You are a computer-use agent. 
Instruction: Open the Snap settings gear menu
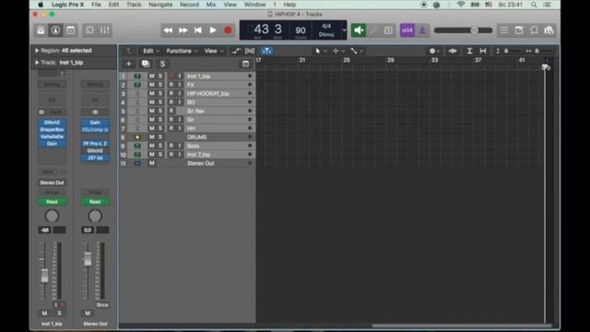(434, 52)
